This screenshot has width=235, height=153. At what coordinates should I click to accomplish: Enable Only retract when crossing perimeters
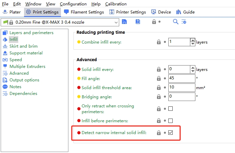point(171,109)
